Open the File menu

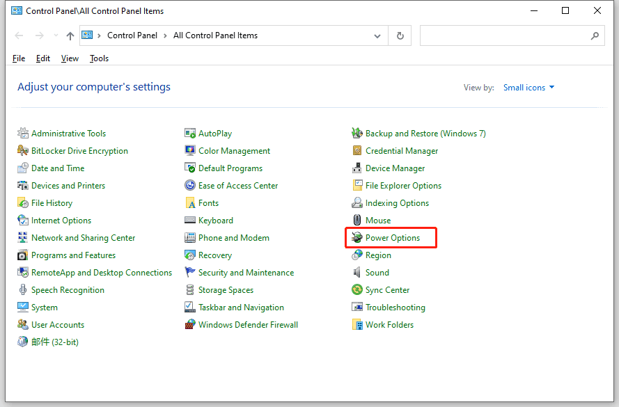[19, 58]
